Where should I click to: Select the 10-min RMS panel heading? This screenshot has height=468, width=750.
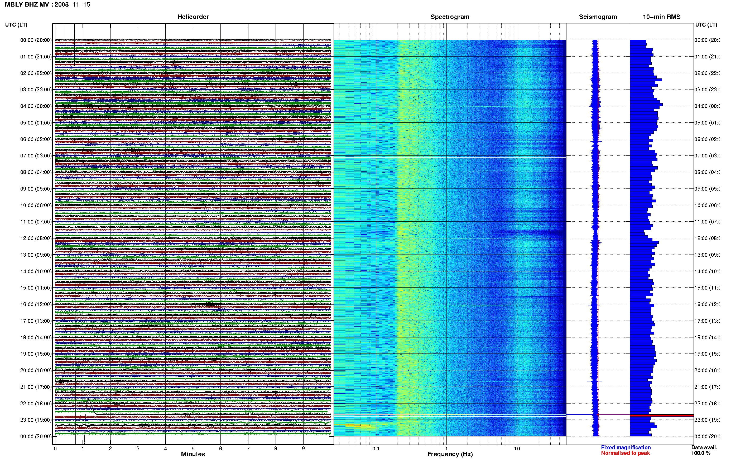[662, 17]
